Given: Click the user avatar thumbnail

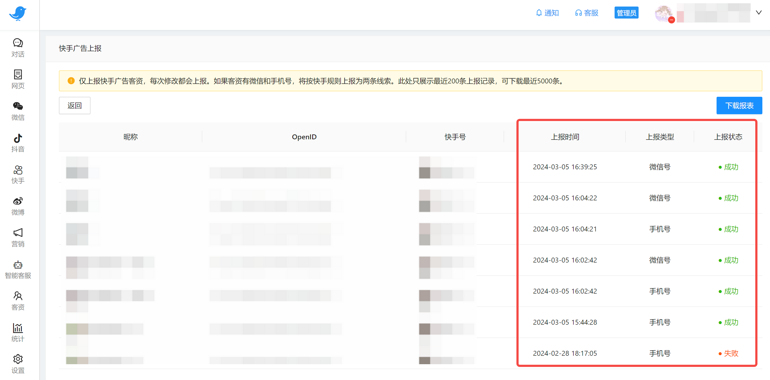Looking at the screenshot, I should click(663, 13).
